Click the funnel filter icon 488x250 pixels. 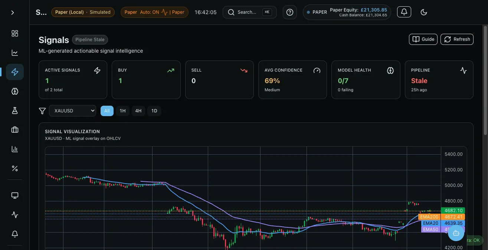coord(42,111)
